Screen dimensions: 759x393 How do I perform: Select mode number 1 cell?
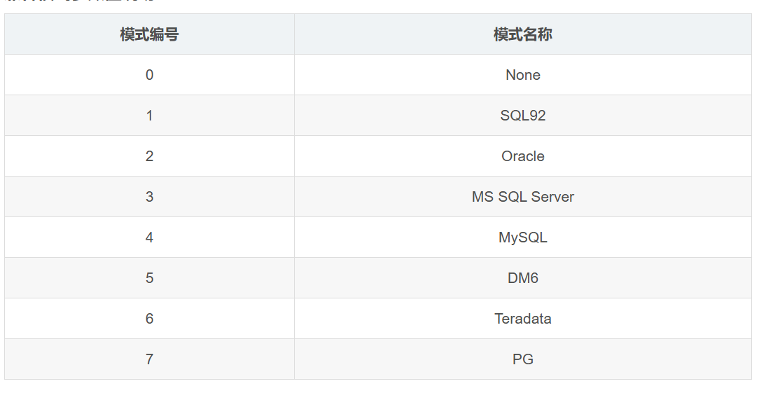coord(149,116)
